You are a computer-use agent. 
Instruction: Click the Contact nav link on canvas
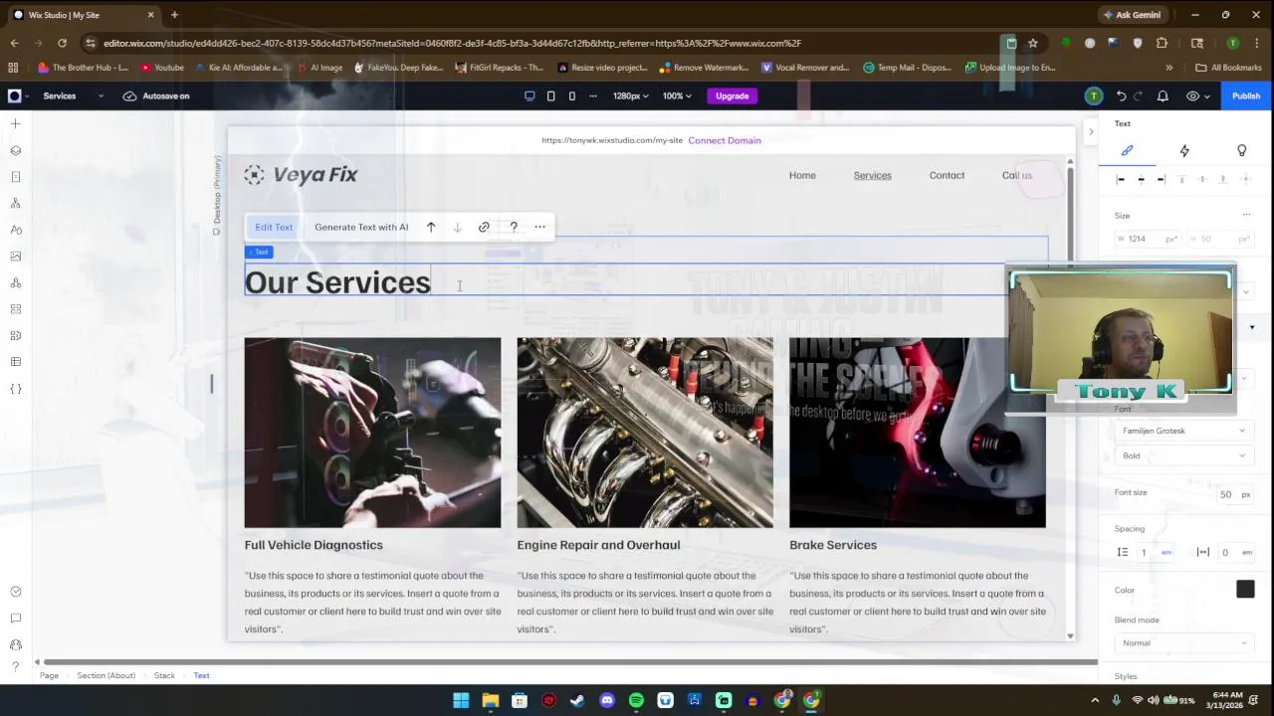click(x=947, y=175)
